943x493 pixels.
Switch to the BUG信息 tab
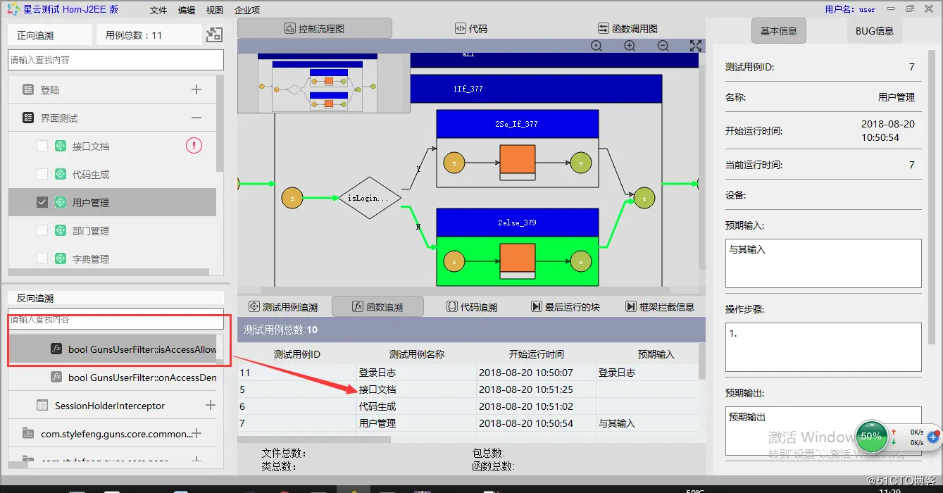tap(874, 31)
